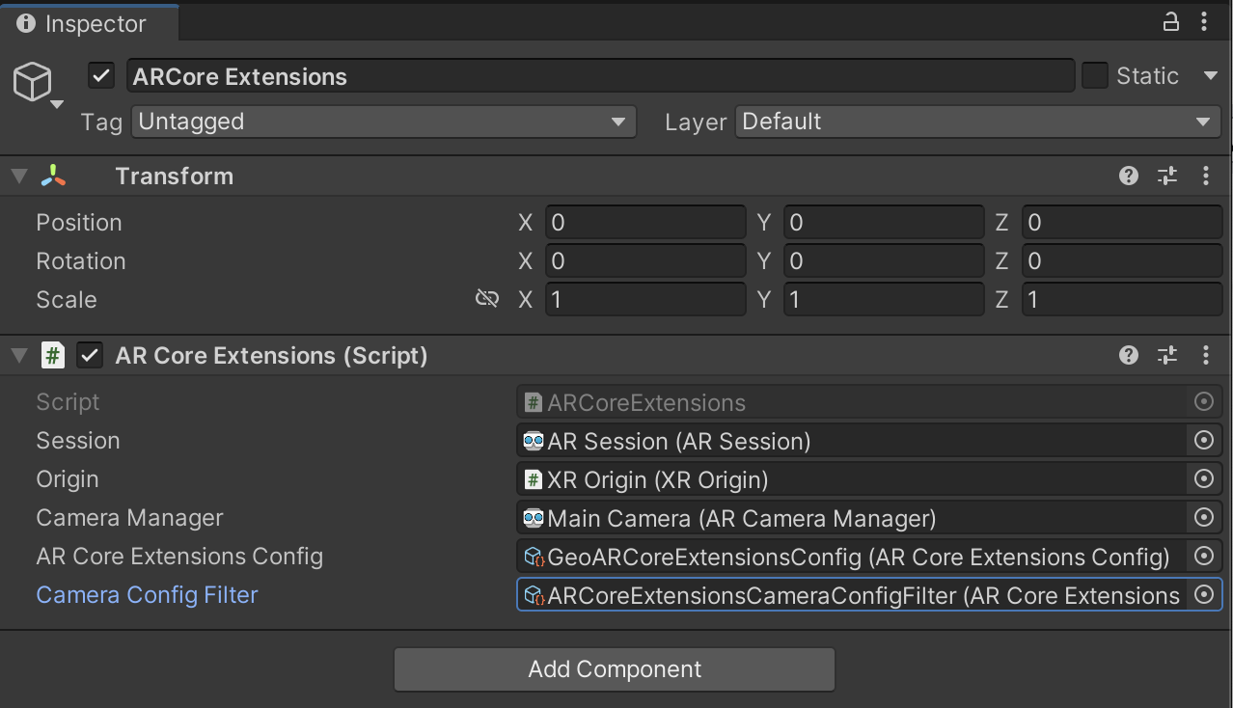Open the Inspector tab's three-dot menu
The width and height of the screenshot is (1233, 708).
(x=1205, y=22)
